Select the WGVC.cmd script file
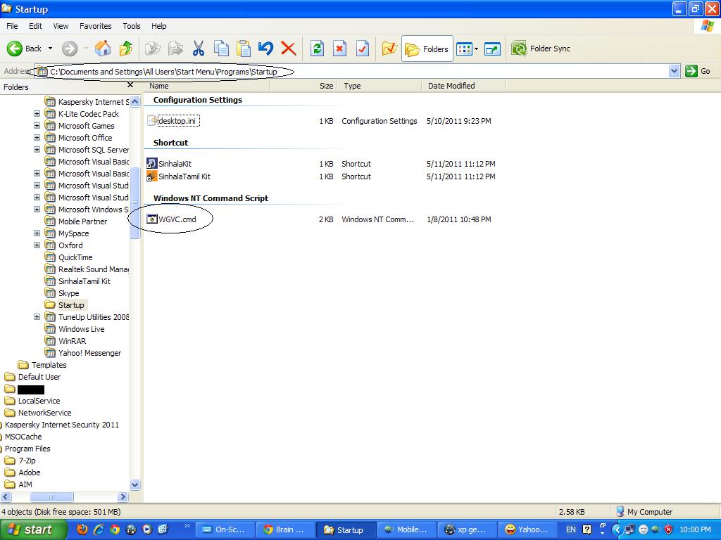Screen dimensions: 721x540 coord(177,219)
